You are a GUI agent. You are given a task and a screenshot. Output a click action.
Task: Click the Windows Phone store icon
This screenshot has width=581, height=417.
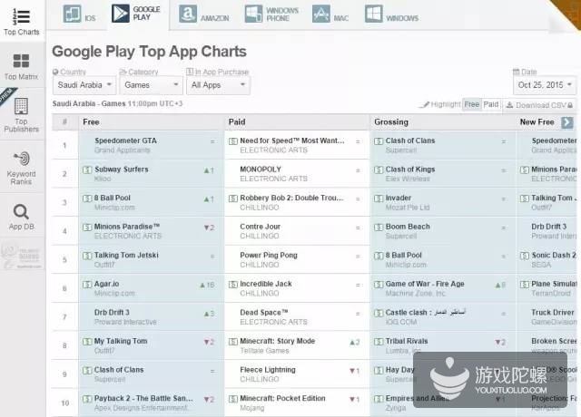pos(254,15)
